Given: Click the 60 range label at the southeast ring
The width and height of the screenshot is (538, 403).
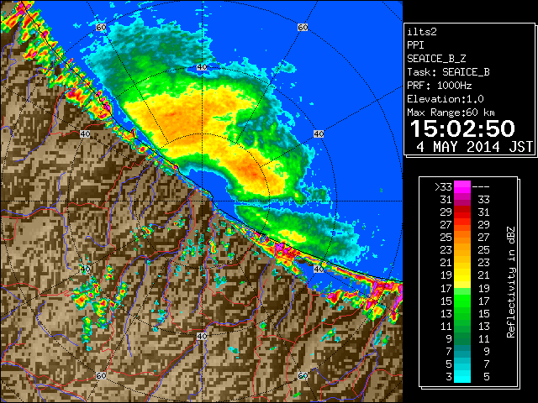Looking at the screenshot, I should click(303, 375).
